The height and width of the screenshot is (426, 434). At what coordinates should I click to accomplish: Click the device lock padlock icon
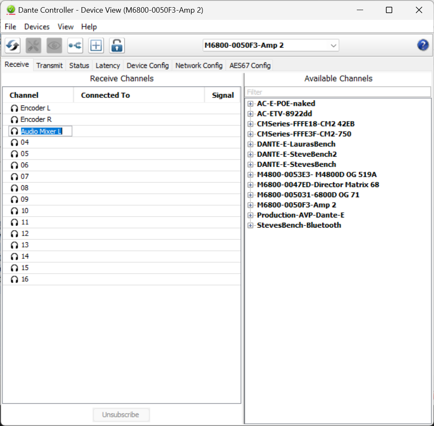coord(117,46)
